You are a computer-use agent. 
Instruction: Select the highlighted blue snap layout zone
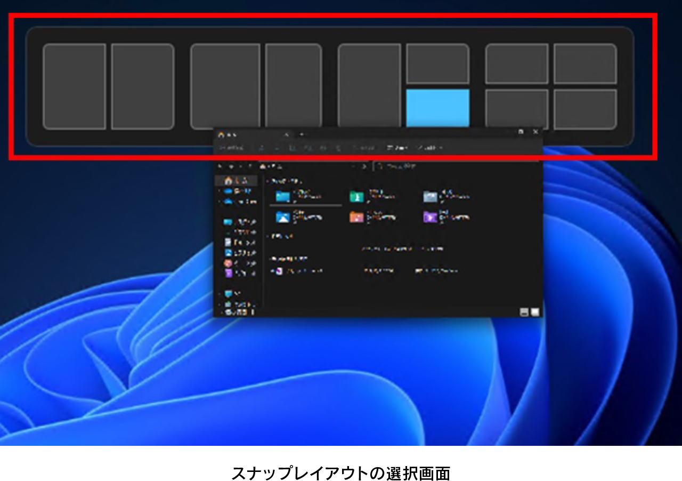pyautogui.click(x=437, y=108)
